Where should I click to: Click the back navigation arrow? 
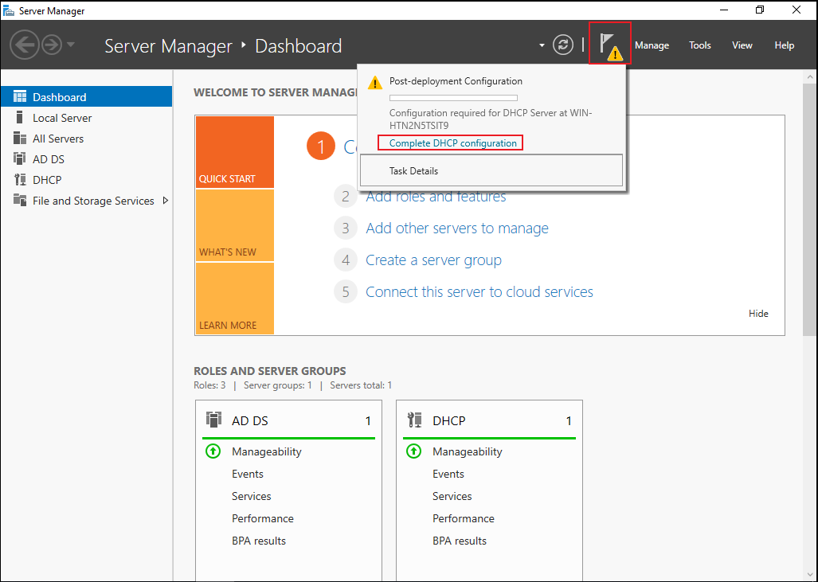(25, 45)
